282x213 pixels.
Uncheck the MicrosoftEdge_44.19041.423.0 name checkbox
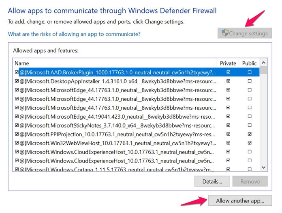[x=17, y=116]
